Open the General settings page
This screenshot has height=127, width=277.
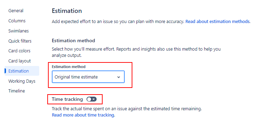click(x=16, y=11)
